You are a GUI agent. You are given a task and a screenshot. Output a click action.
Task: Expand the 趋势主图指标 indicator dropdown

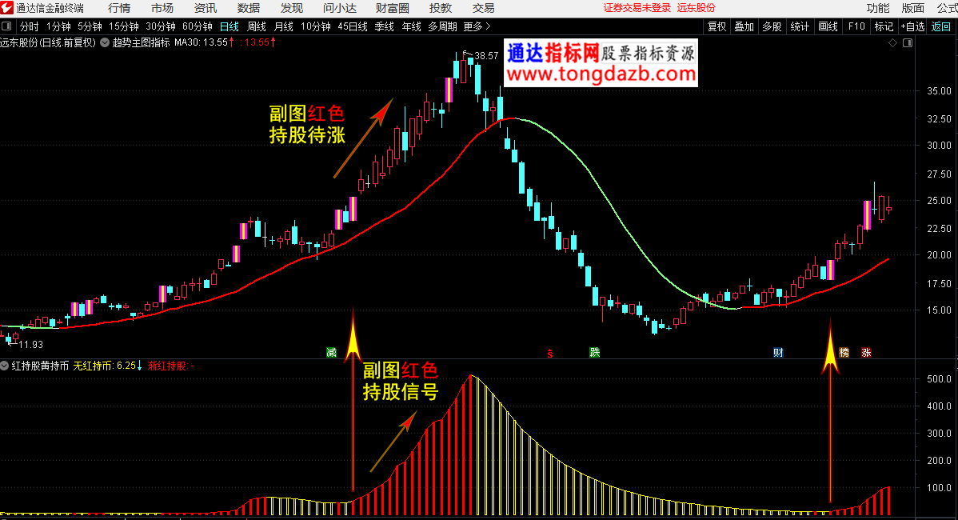(x=105, y=42)
